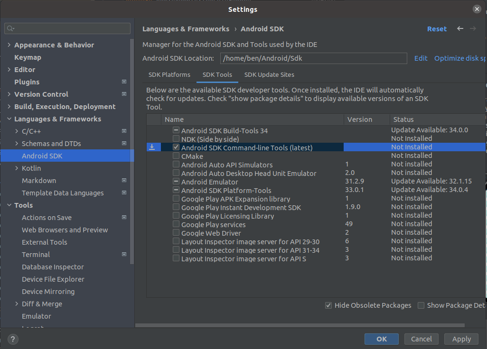Check Android Auto API Simulators checkbox

click(176, 164)
